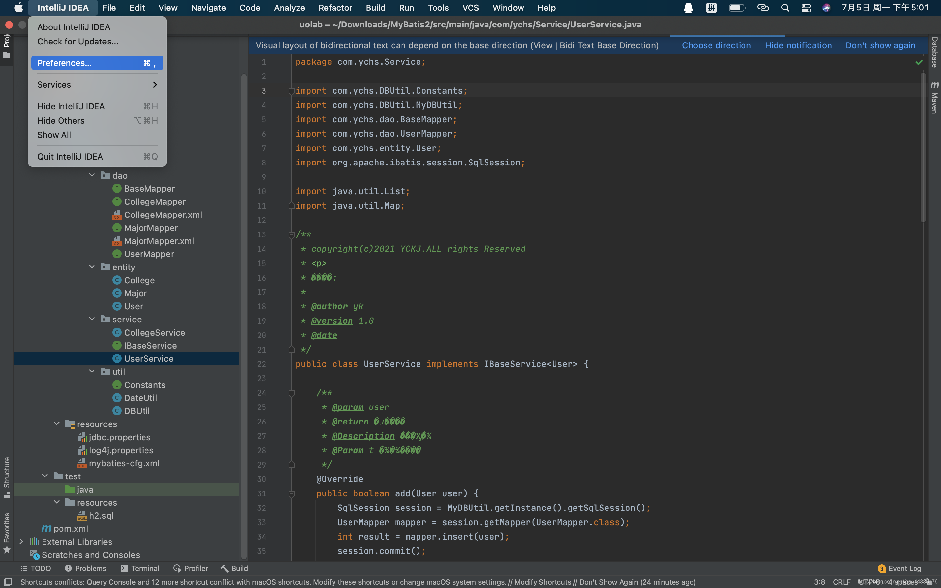Click the Choose direction link
The image size is (941, 588).
pyautogui.click(x=716, y=45)
